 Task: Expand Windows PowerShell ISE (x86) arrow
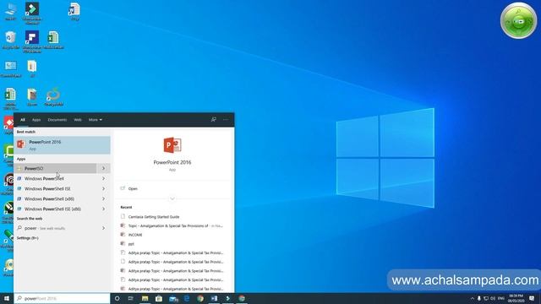coord(103,209)
